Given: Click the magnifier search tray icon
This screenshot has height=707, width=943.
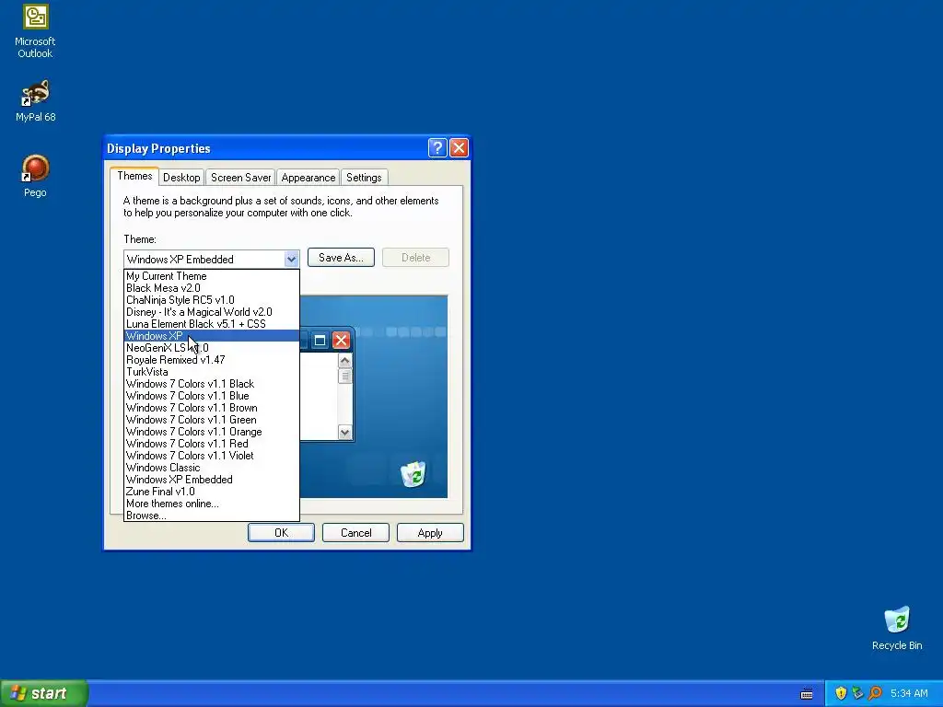Looking at the screenshot, I should (875, 693).
